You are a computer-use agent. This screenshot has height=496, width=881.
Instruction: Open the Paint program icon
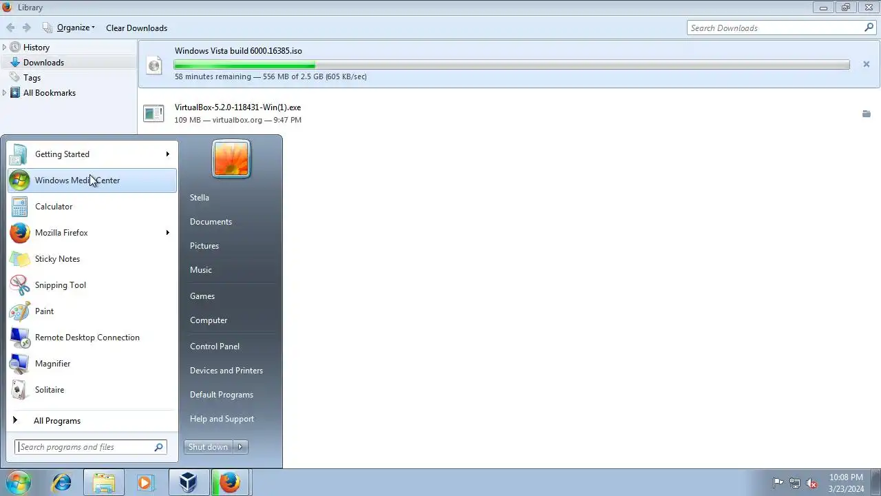(19, 311)
